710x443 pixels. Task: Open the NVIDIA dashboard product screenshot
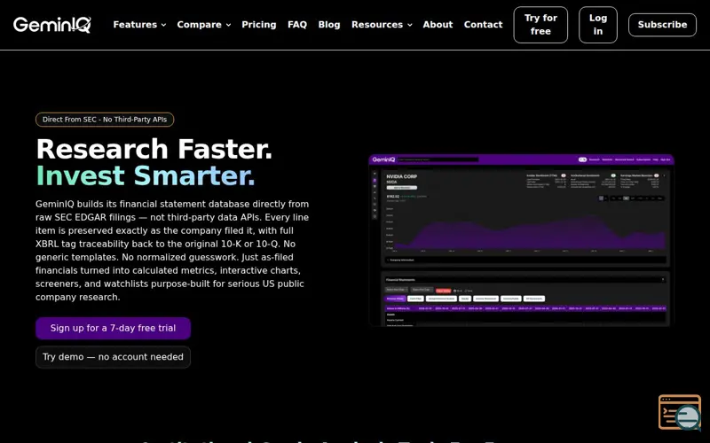click(x=521, y=240)
